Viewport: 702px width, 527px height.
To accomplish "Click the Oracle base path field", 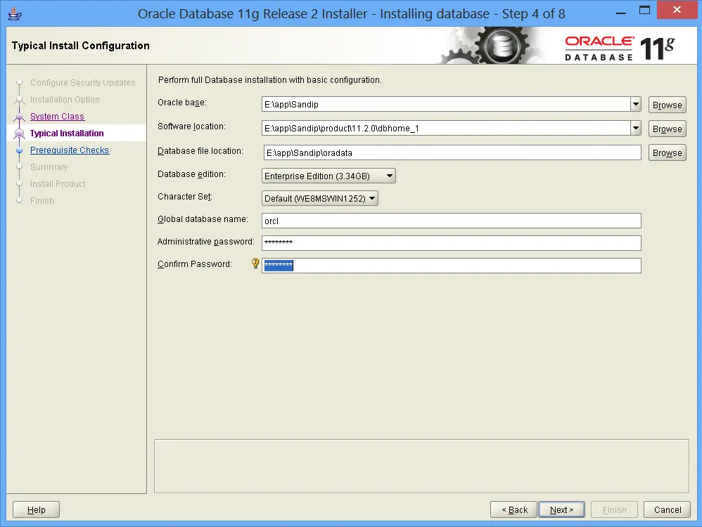I will 447,104.
